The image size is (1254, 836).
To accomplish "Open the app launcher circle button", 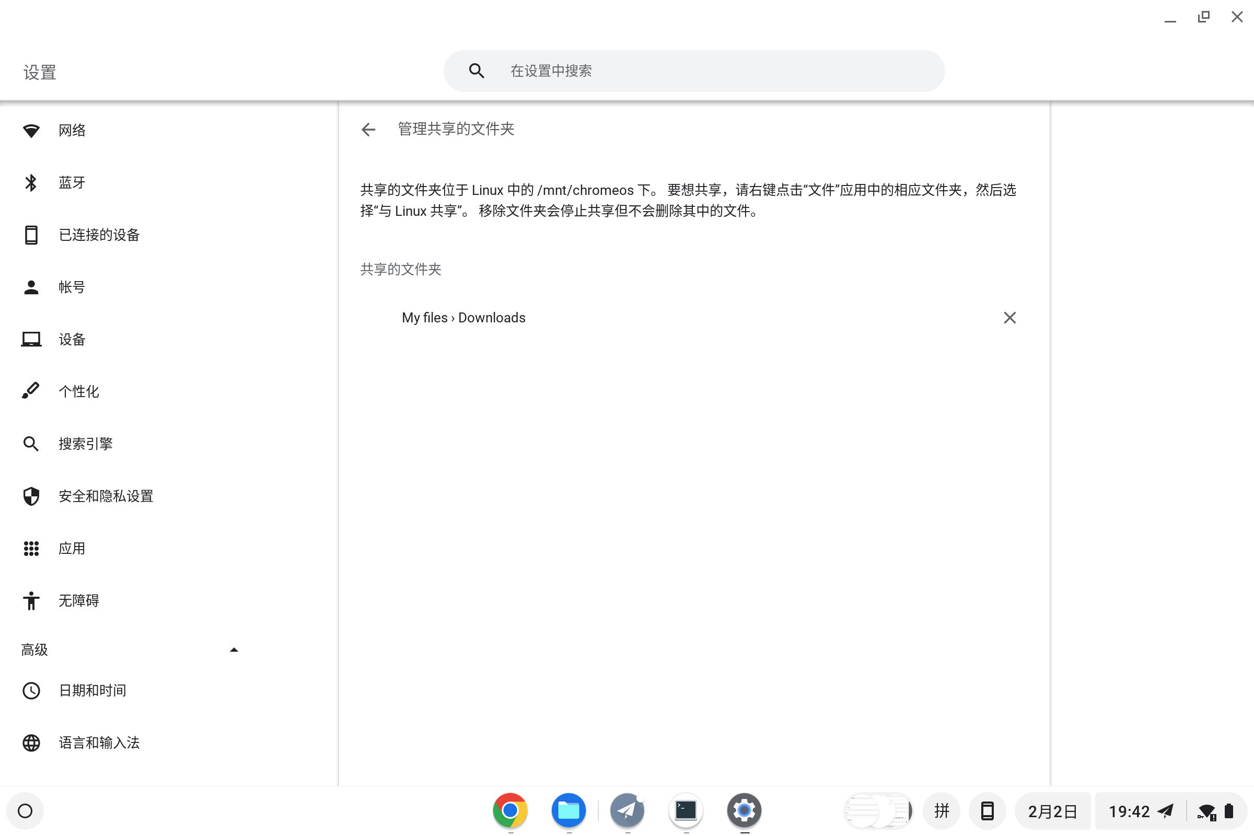I will (x=25, y=810).
